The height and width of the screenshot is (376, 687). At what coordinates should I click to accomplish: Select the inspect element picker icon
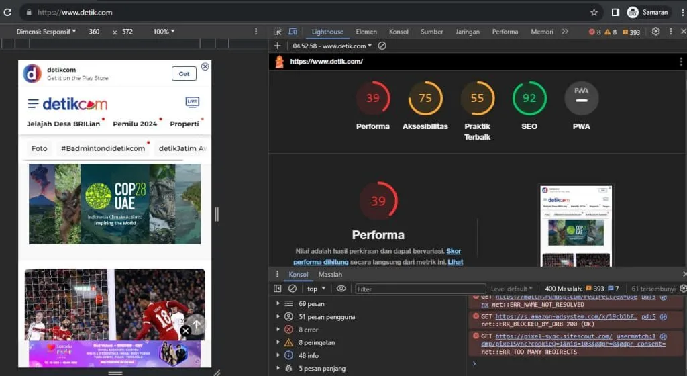277,32
